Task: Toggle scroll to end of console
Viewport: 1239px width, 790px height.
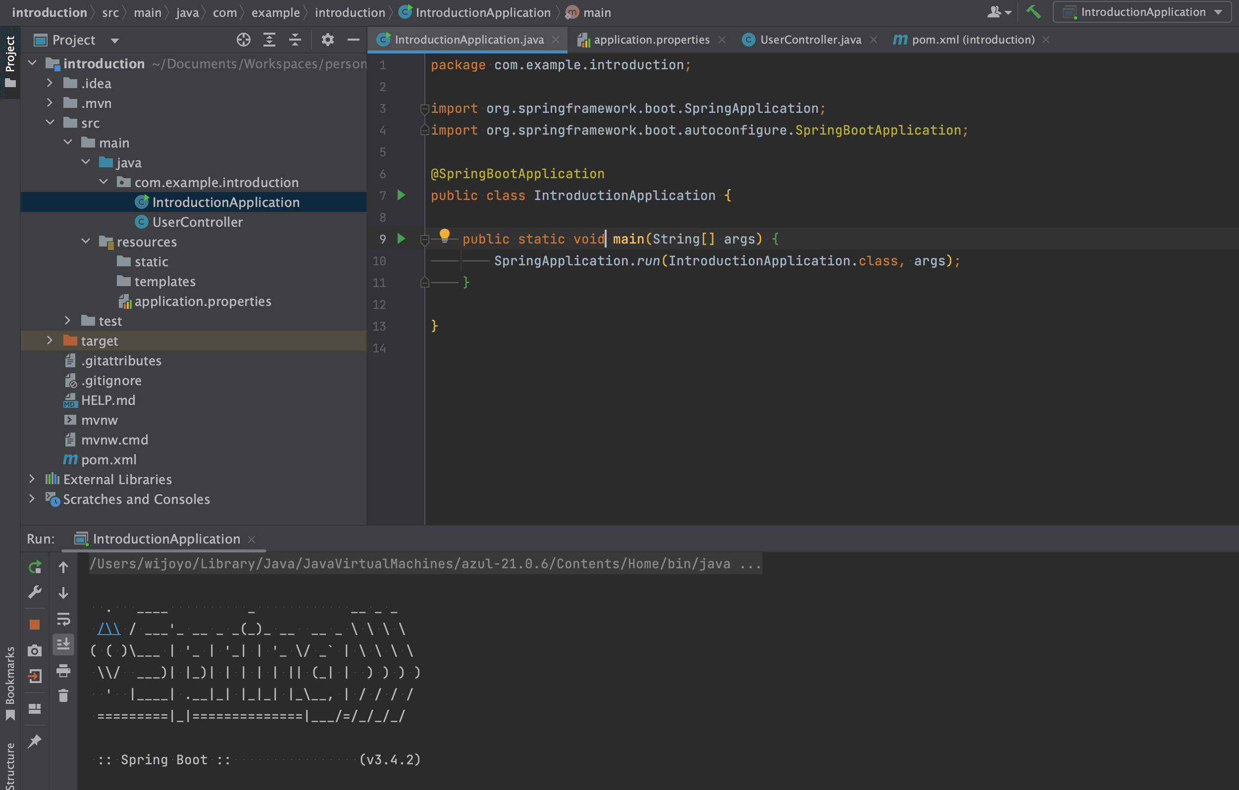Action: pos(63,644)
